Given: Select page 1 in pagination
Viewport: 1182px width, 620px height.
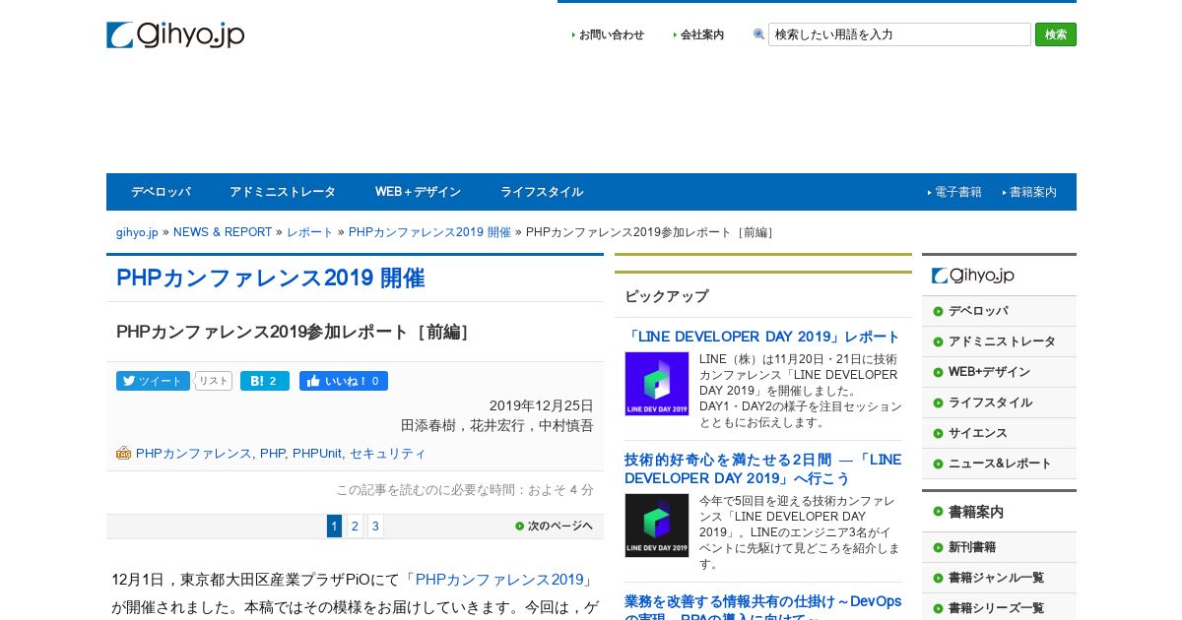Looking at the screenshot, I should coord(334,527).
